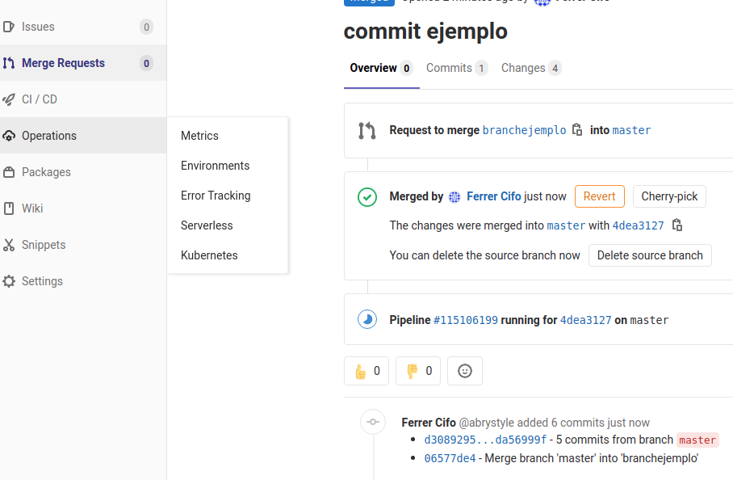The image size is (733, 480).
Task: Click the running pipeline status icon
Action: coord(367,320)
